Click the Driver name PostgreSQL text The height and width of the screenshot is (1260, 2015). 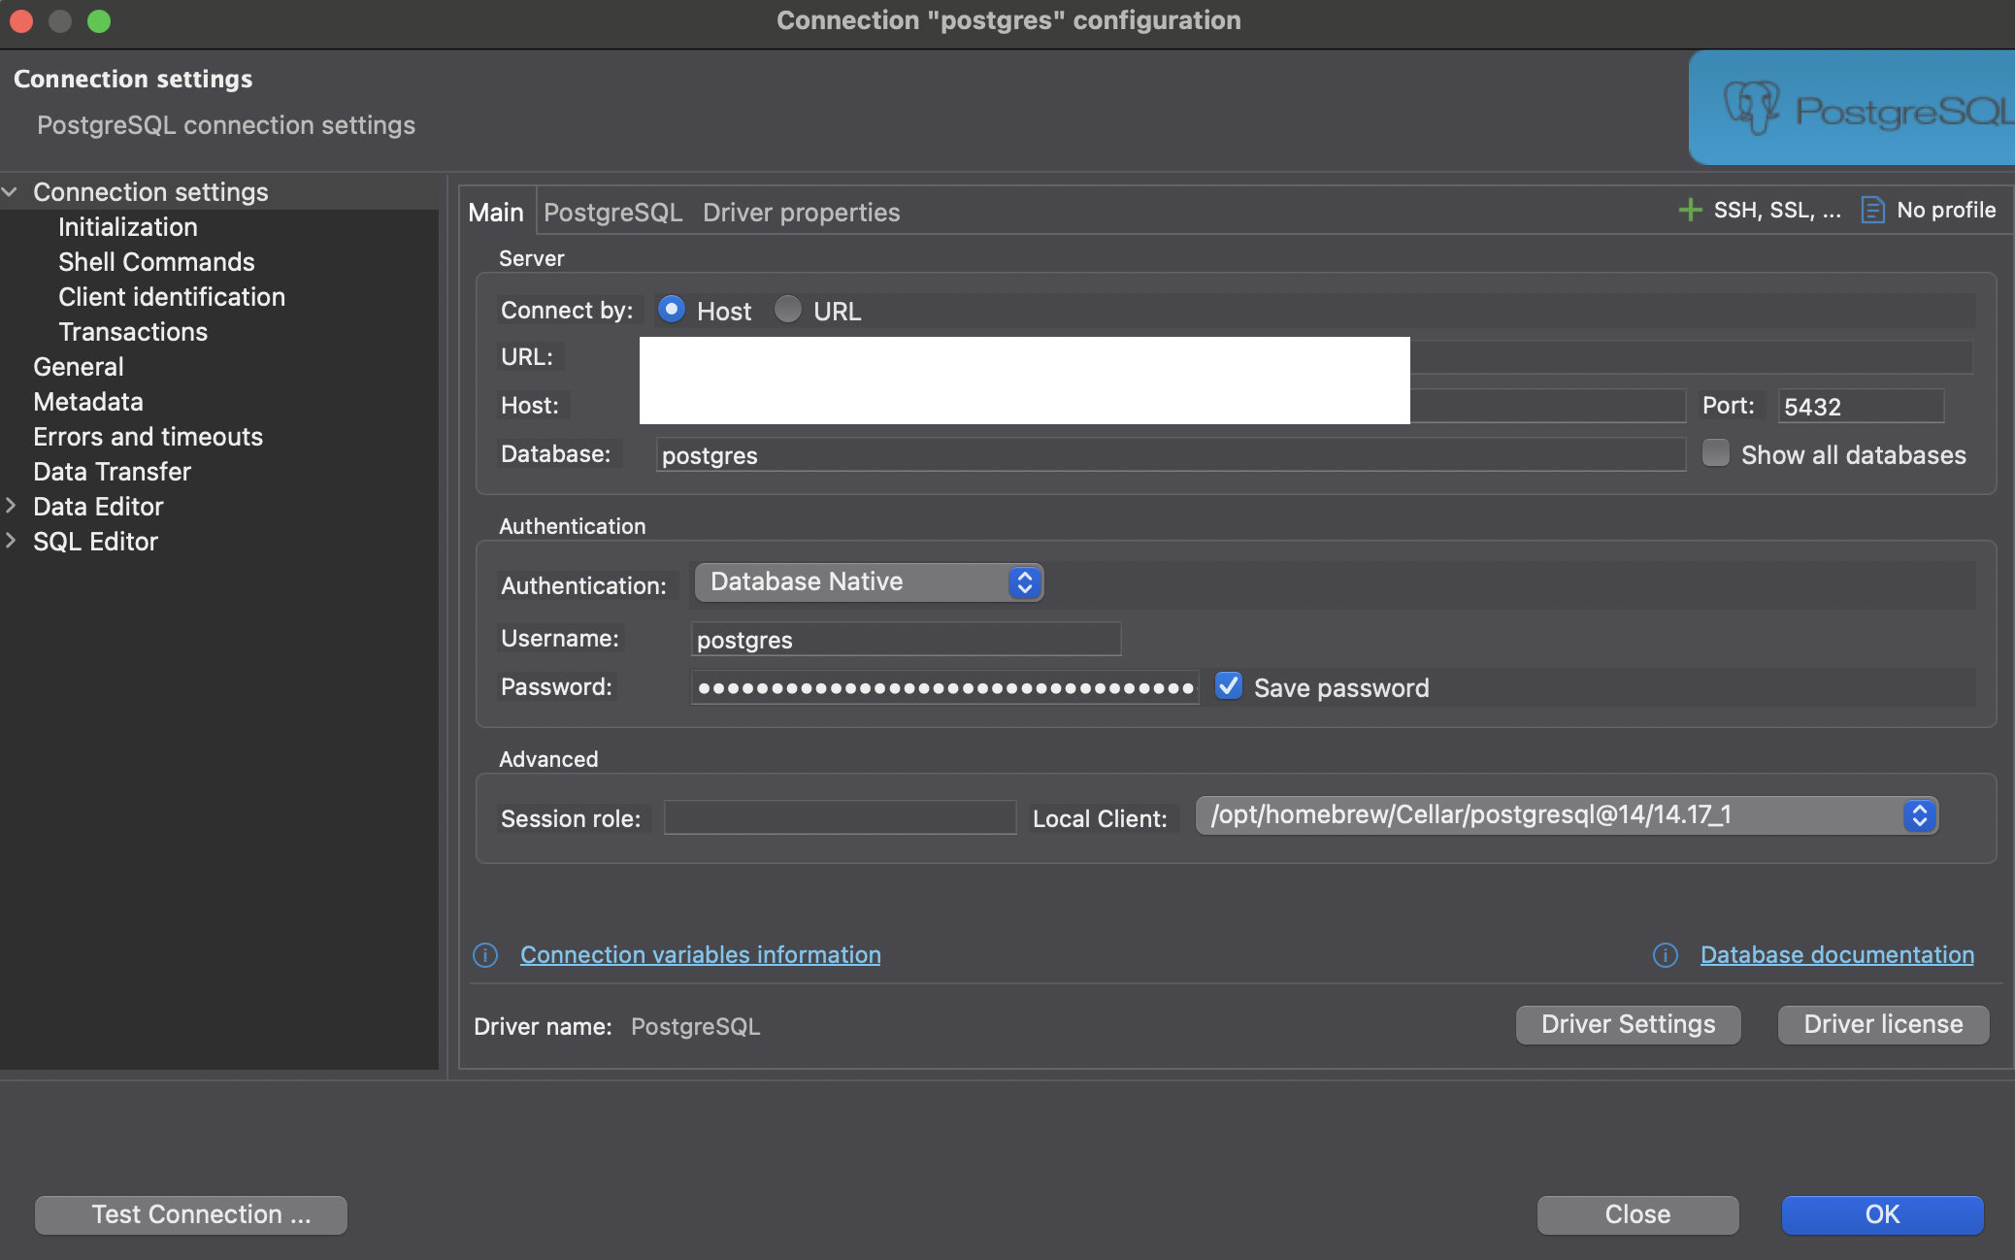pyautogui.click(x=695, y=1027)
